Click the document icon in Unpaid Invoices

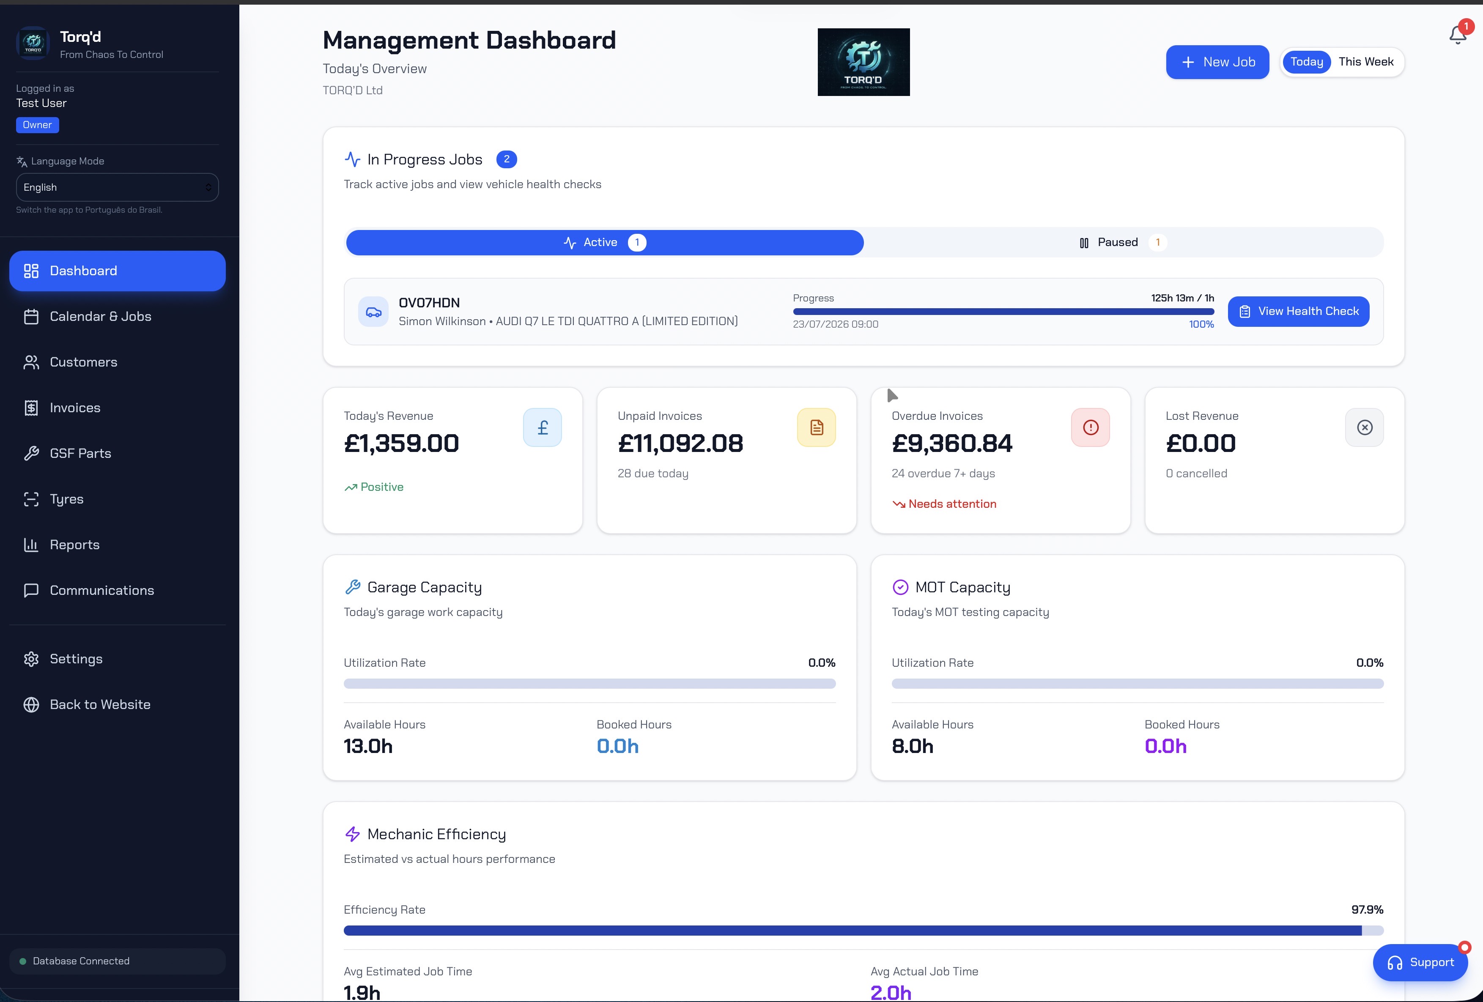(816, 427)
